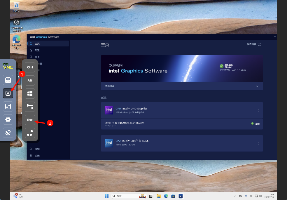Open Microsoft Store from taskbar
The width and height of the screenshot is (287, 200).
tap(173, 196)
